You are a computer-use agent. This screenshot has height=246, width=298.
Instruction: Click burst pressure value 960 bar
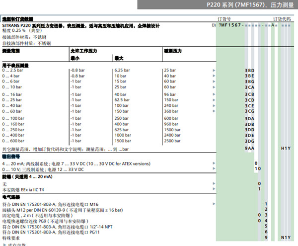171,124
